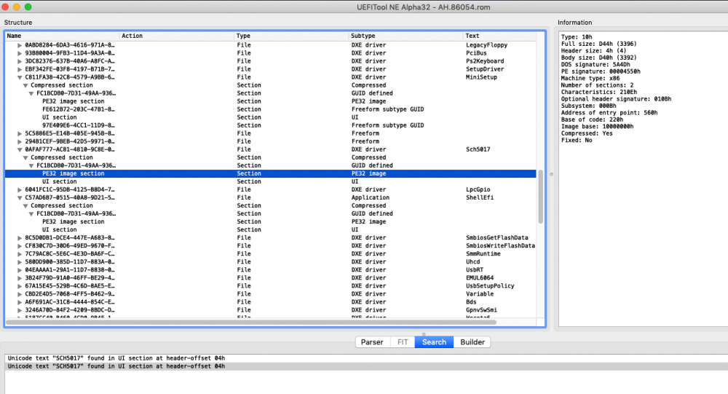
Task: Click the Type column header
Action: 291,36
